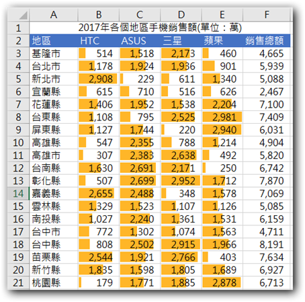
Task: Select cell 花蓮縣
Action: (x=54, y=104)
